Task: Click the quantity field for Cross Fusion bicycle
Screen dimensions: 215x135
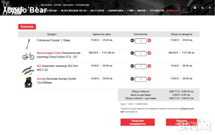Action: 140,53
